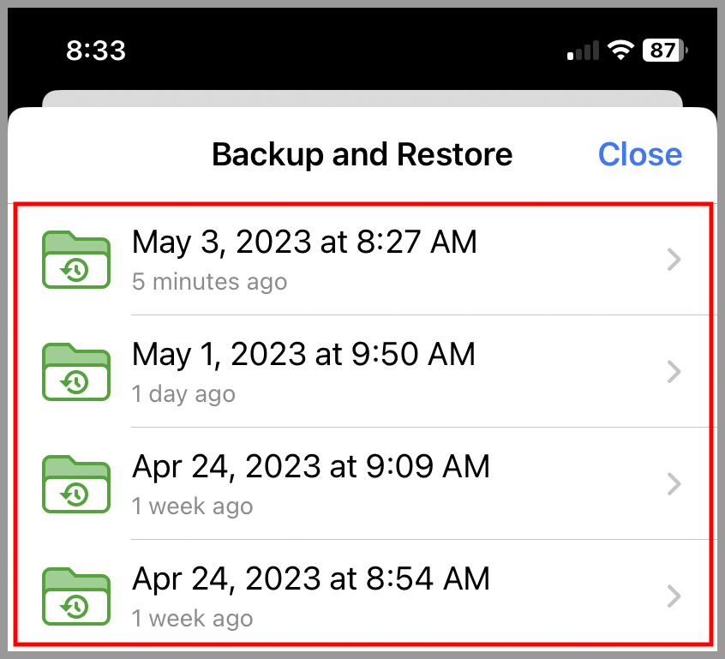Tap the backup folder icon for May 1, 2023
725x659 pixels.
pos(76,372)
